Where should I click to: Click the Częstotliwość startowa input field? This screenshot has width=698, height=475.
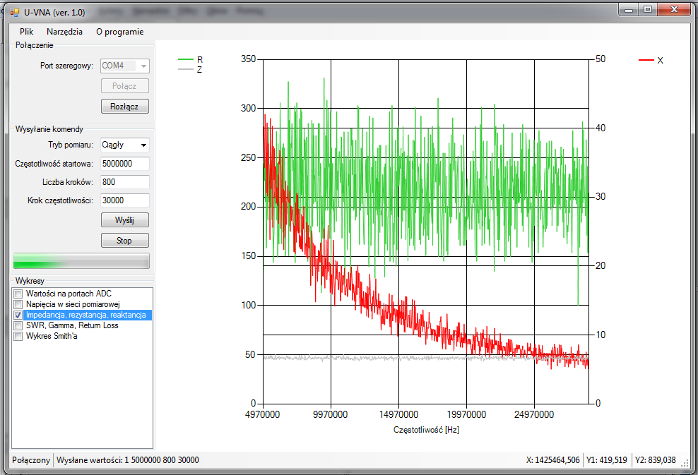(x=125, y=164)
